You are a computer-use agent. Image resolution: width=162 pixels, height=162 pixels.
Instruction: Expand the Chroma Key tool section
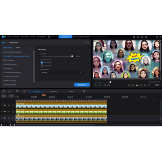click(8, 68)
